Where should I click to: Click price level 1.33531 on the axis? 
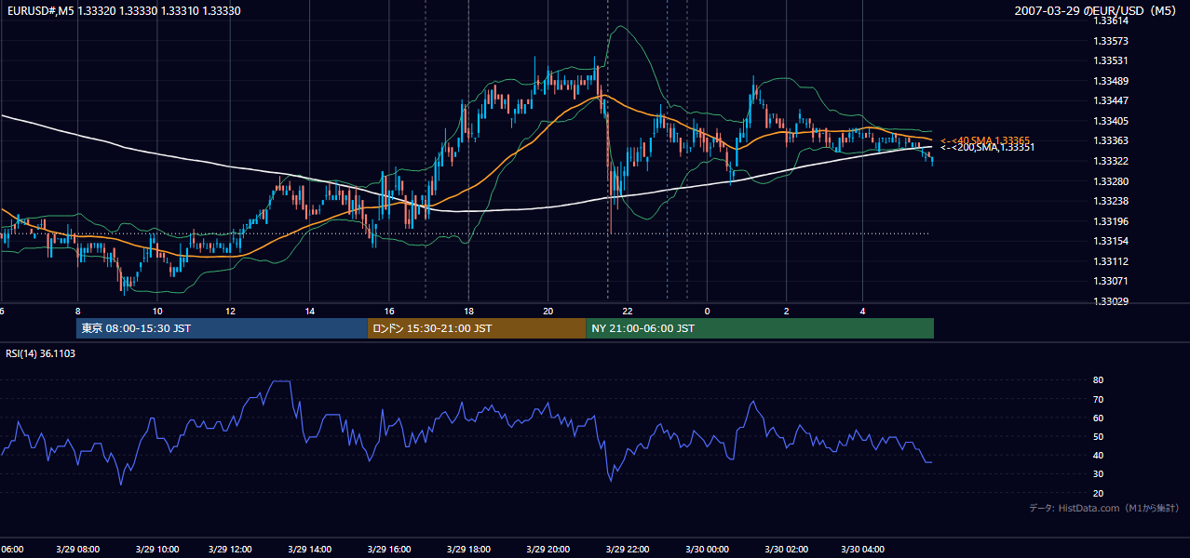click(1111, 60)
